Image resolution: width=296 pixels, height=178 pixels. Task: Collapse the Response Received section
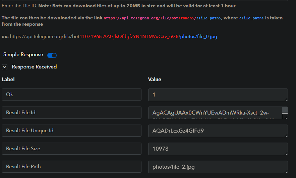(5, 67)
